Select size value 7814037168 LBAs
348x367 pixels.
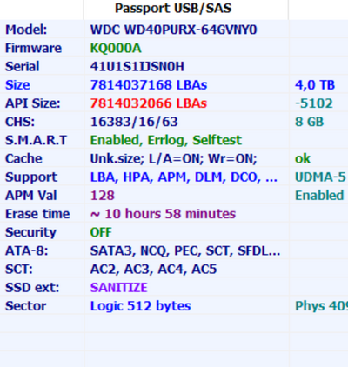(149, 85)
